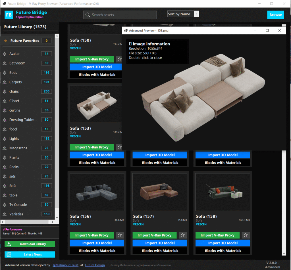
Task: Click the sidebar scroll down arrow
Action: (57, 217)
